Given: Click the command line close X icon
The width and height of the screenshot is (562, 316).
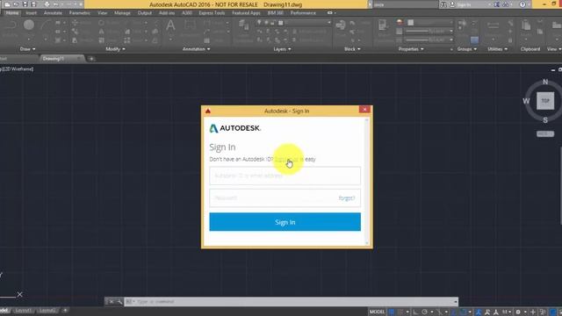Looking at the screenshot, I should pyautogui.click(x=112, y=302).
